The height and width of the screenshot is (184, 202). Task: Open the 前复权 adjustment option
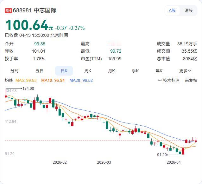coord(191,80)
